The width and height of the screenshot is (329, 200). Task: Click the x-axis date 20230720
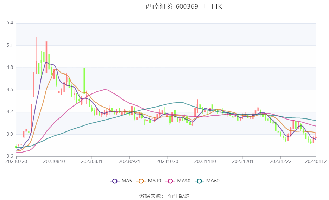[x=17, y=161]
